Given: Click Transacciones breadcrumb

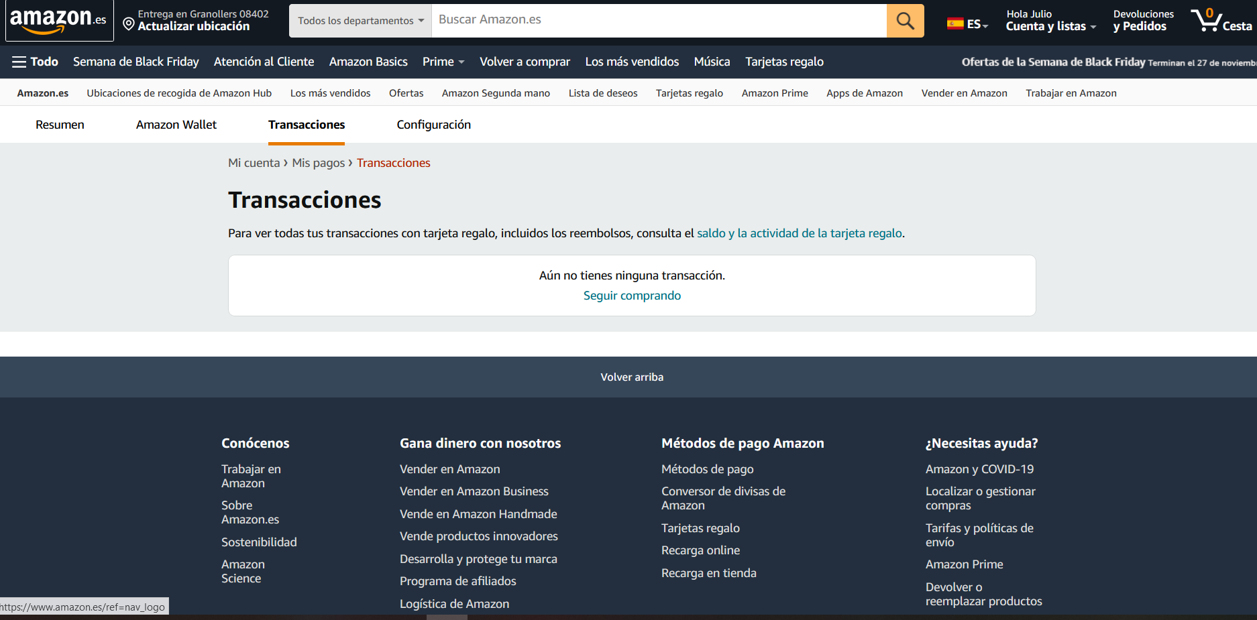Looking at the screenshot, I should 394,163.
